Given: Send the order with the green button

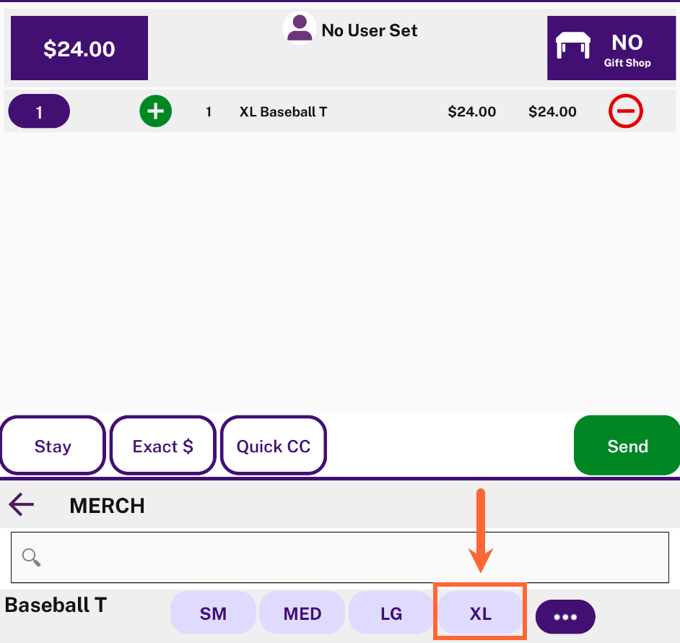Looking at the screenshot, I should 627,446.
